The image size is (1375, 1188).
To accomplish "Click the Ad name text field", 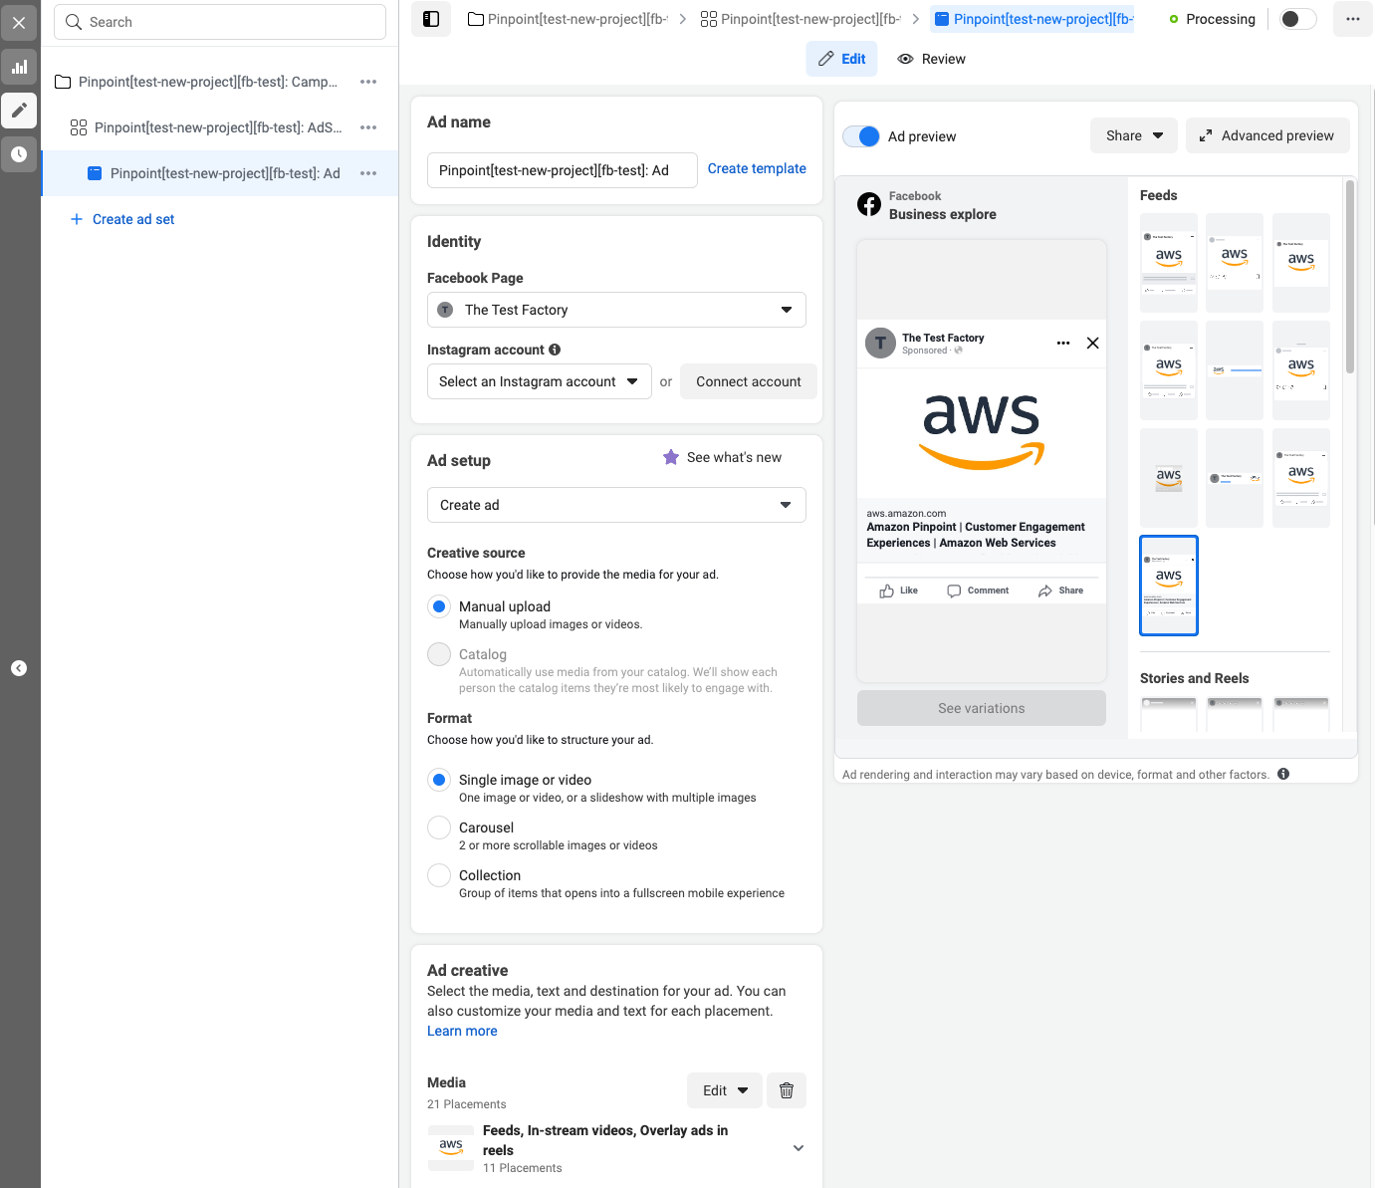I will [x=563, y=170].
